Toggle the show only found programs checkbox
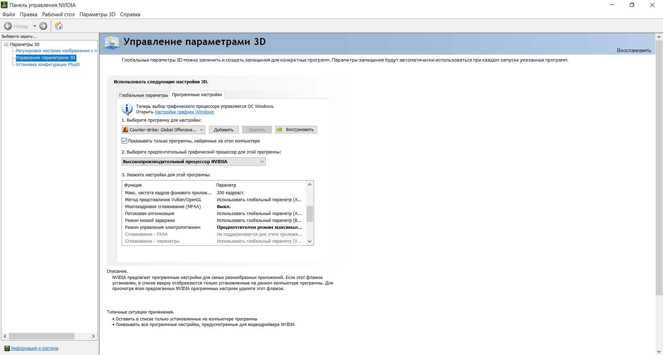Viewport: 663px width, 355px height. coord(124,141)
